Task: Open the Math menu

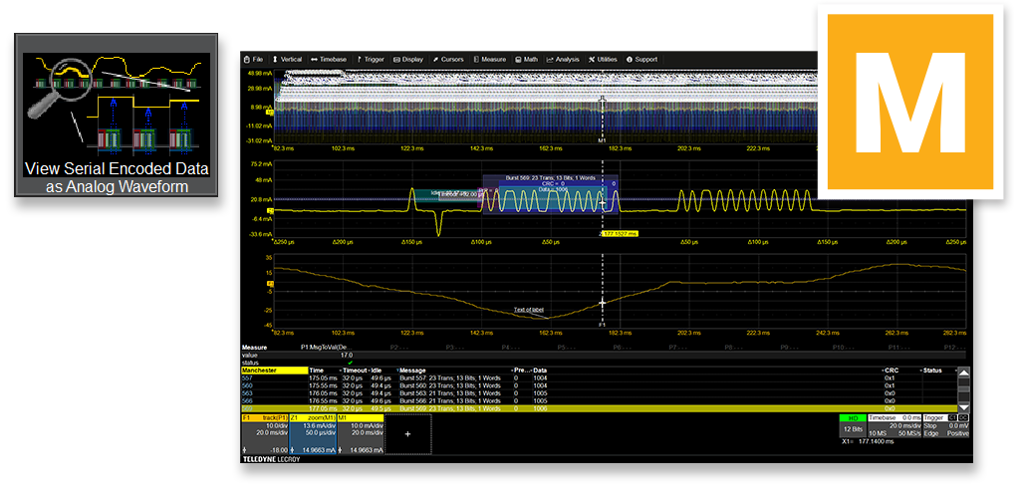Action: pos(526,60)
